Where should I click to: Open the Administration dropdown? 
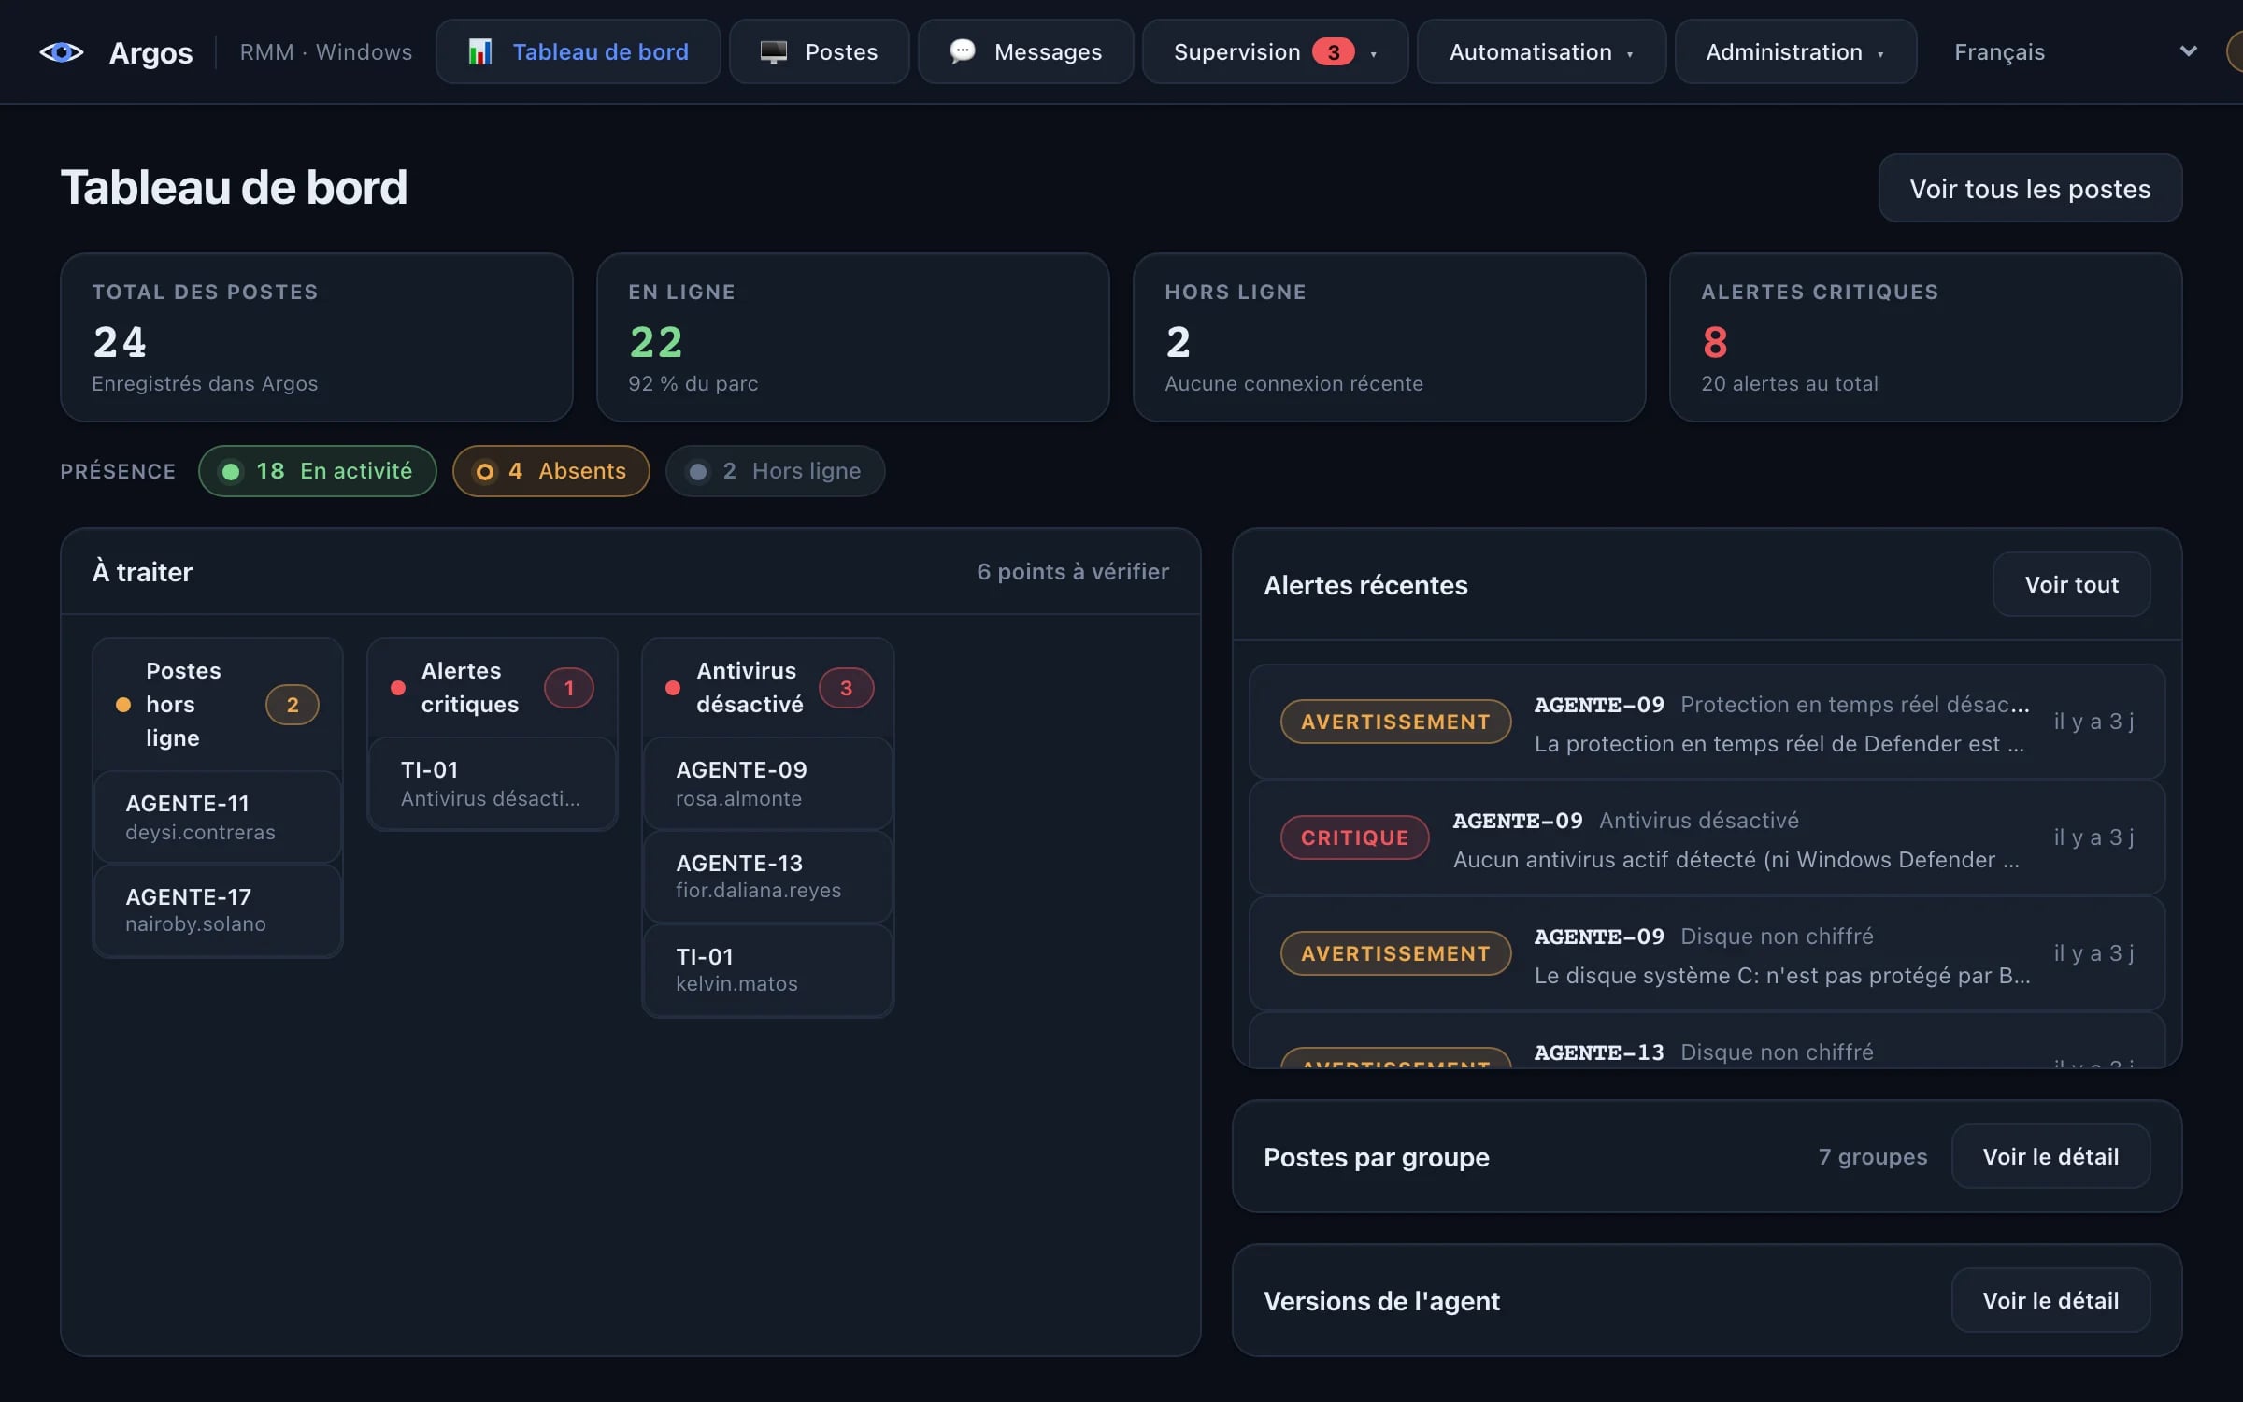click(1795, 51)
